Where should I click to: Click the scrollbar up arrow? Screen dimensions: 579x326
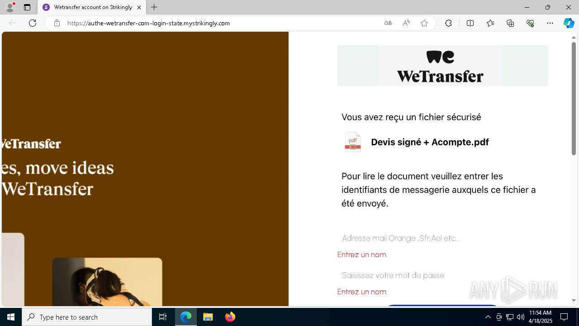pyautogui.click(x=574, y=37)
